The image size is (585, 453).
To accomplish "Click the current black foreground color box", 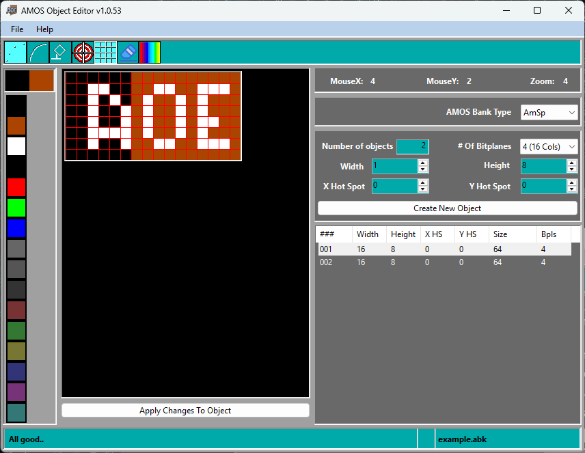I will point(17,80).
